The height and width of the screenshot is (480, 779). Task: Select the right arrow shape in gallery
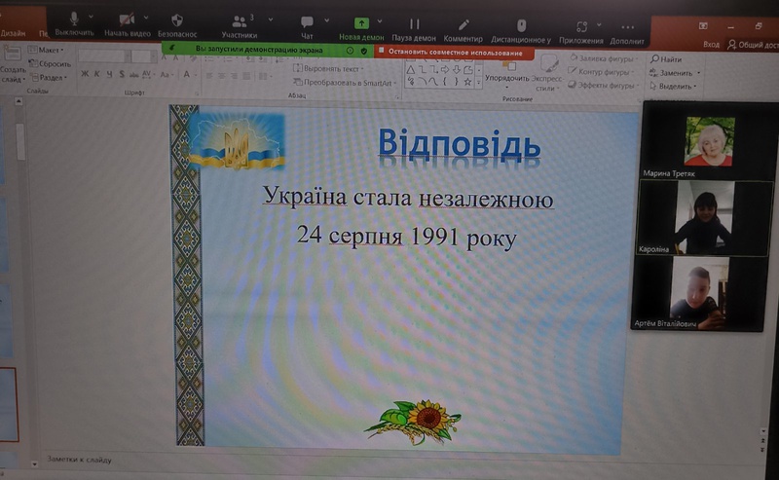445,70
